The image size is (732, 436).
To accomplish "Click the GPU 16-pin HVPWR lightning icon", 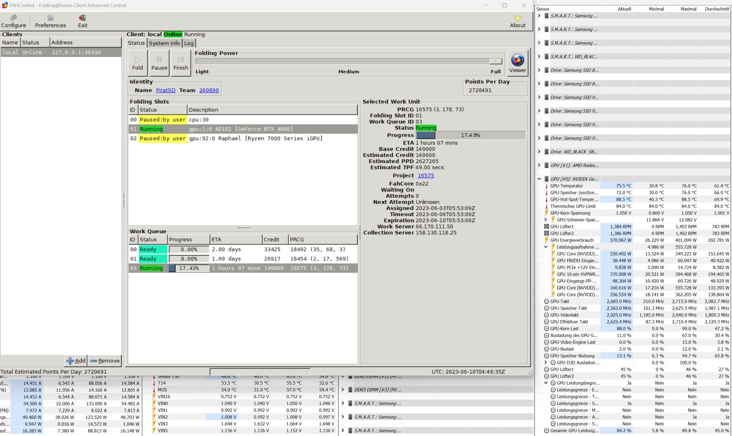I will 553,274.
